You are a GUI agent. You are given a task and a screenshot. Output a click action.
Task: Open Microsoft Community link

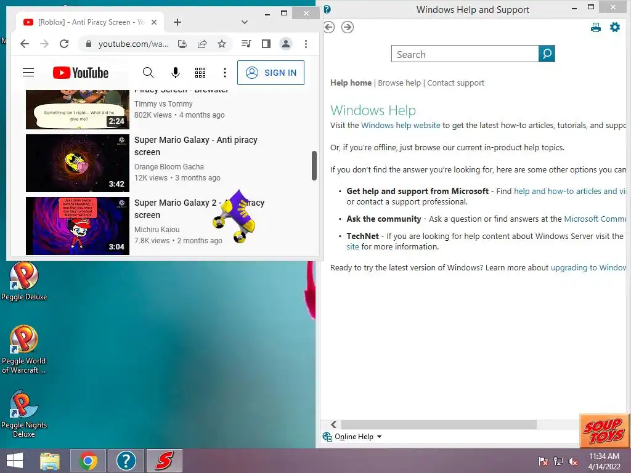tap(595, 219)
